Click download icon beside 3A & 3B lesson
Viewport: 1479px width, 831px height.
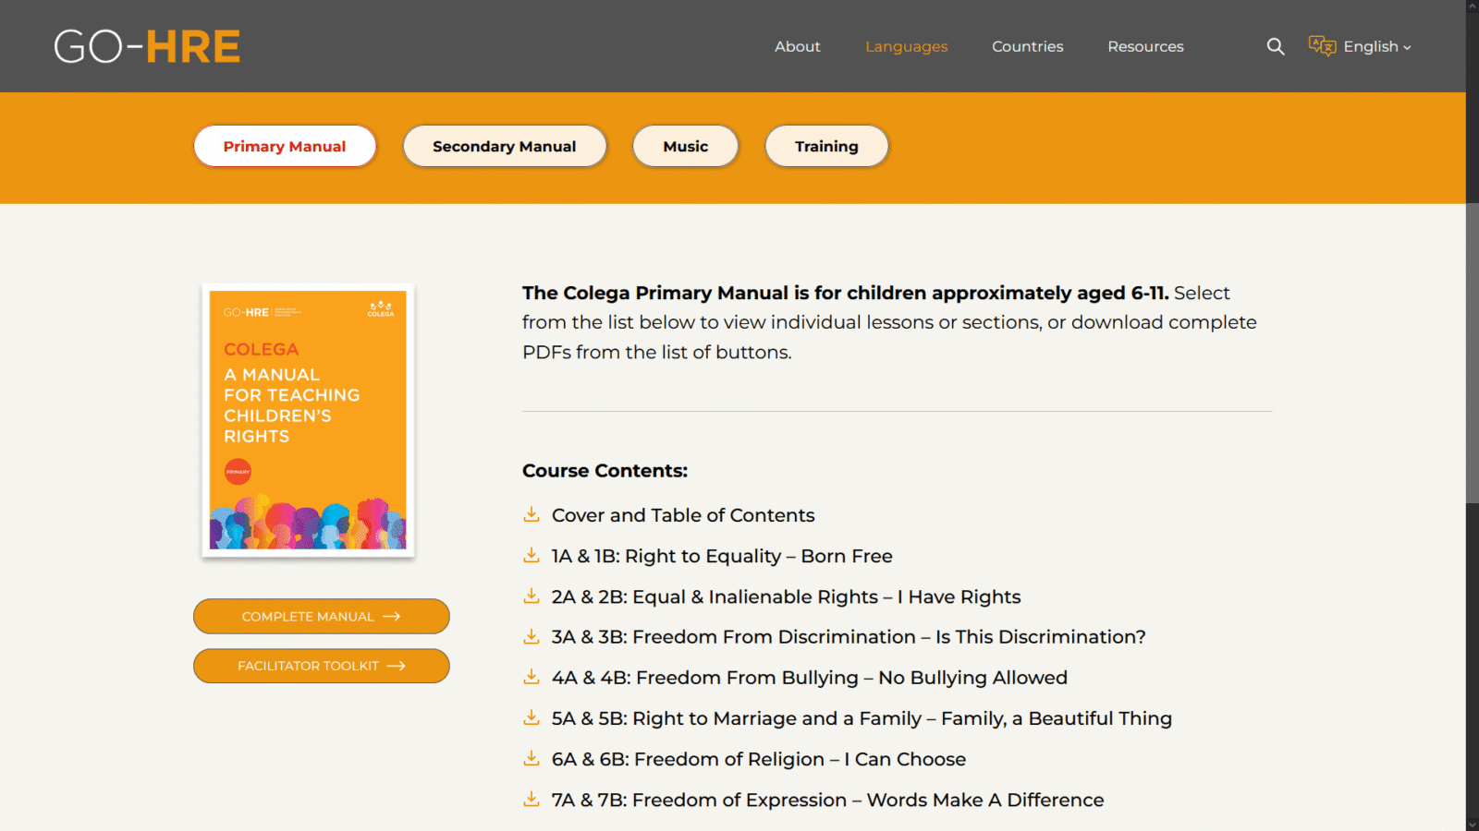532,636
